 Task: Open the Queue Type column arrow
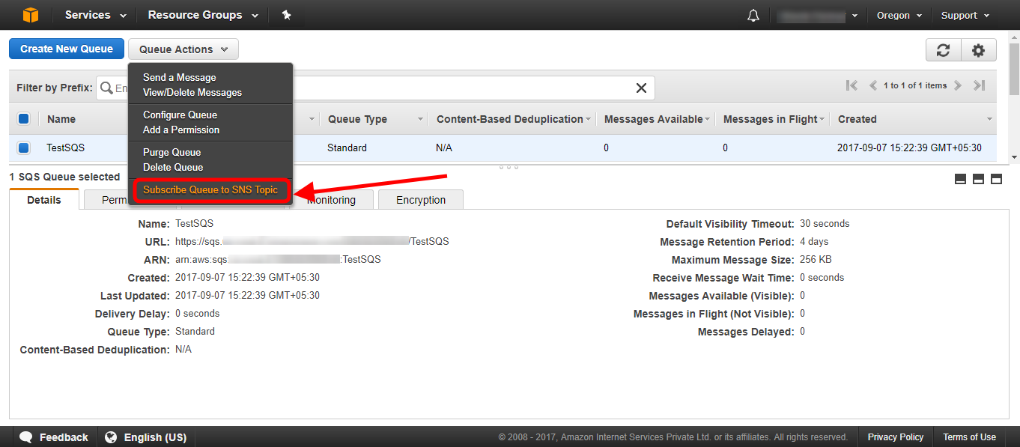pos(421,120)
